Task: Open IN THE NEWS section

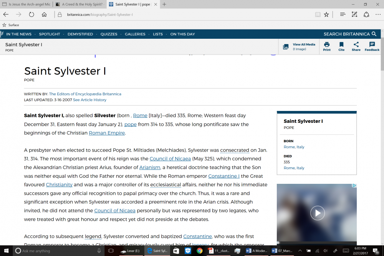Action: pos(19,34)
